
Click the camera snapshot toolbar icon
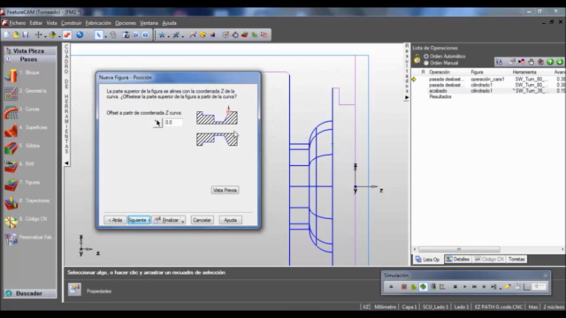126,34
